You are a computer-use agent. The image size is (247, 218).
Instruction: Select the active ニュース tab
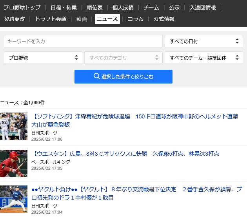click(x=107, y=19)
